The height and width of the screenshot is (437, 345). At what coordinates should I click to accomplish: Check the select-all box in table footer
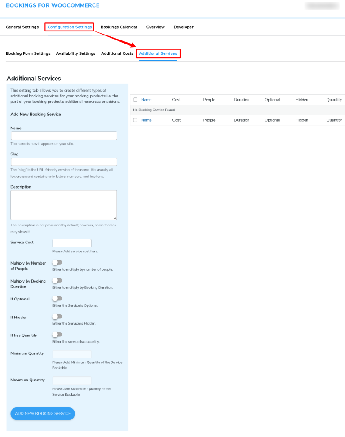135,120
